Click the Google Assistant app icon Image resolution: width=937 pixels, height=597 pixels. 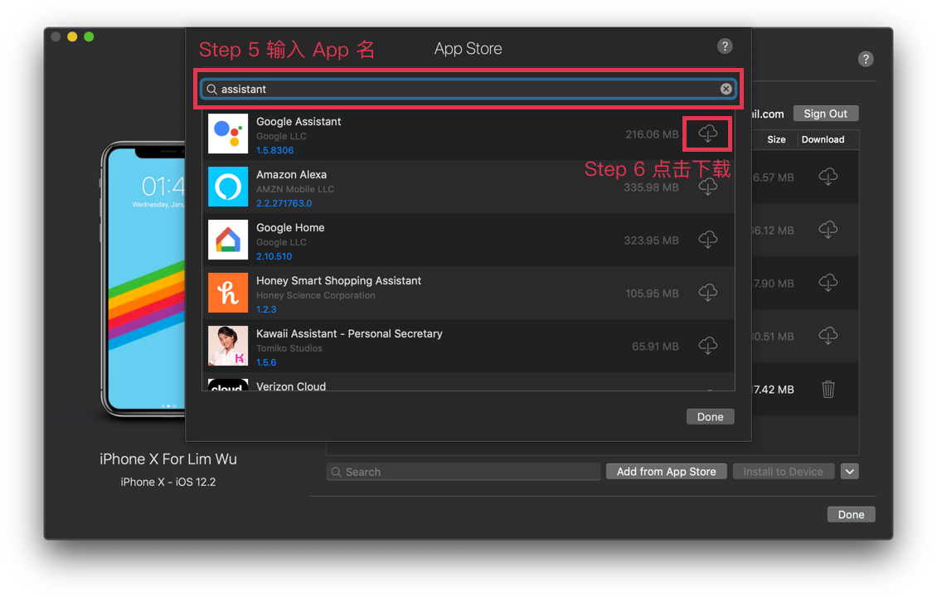228,133
